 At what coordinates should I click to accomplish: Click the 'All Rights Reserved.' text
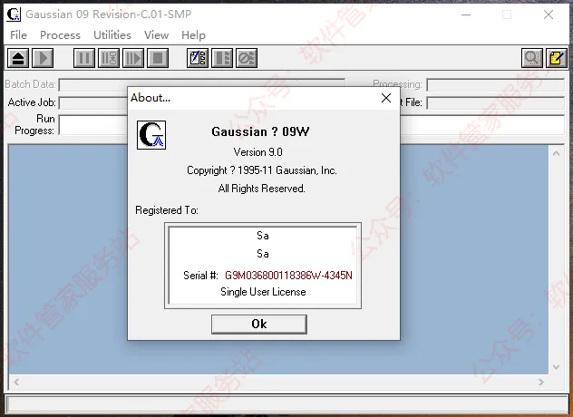[262, 189]
